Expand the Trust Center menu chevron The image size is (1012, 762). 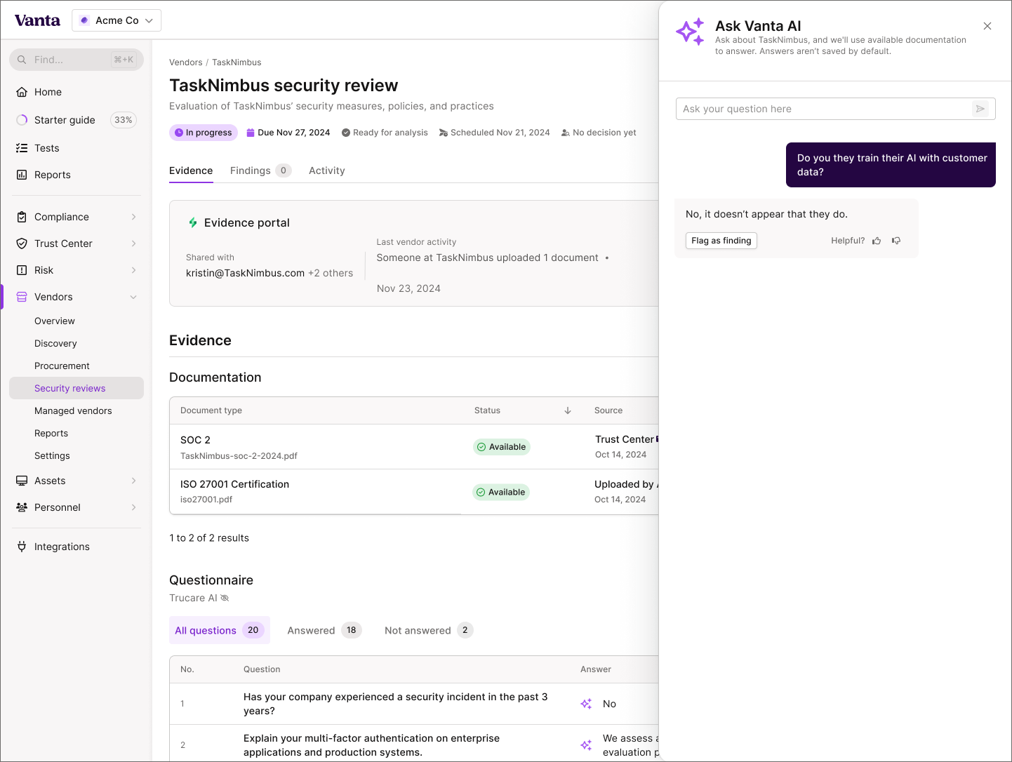[133, 243]
